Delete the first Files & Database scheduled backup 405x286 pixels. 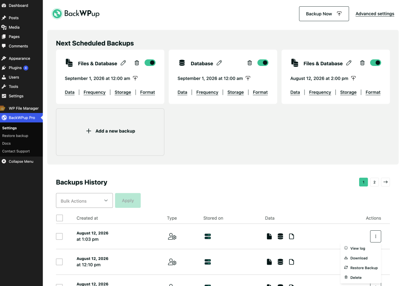click(x=137, y=63)
